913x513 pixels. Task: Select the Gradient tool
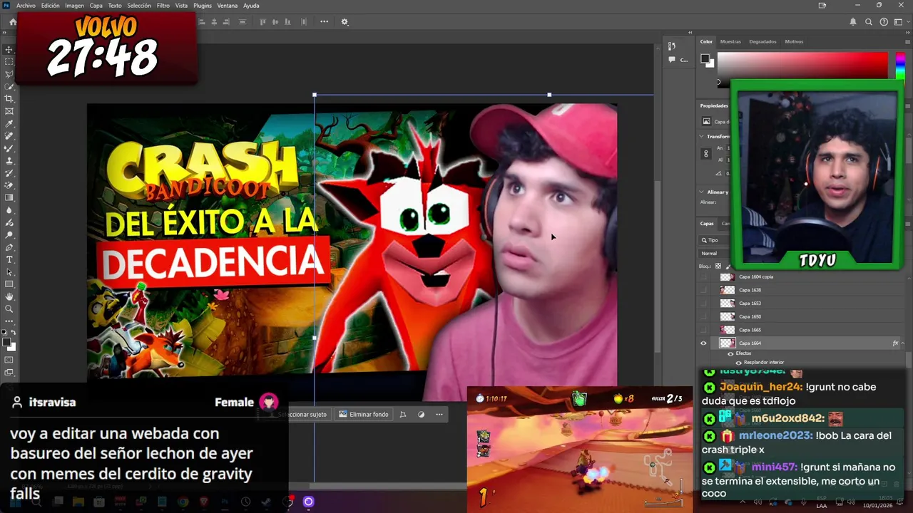pyautogui.click(x=9, y=198)
